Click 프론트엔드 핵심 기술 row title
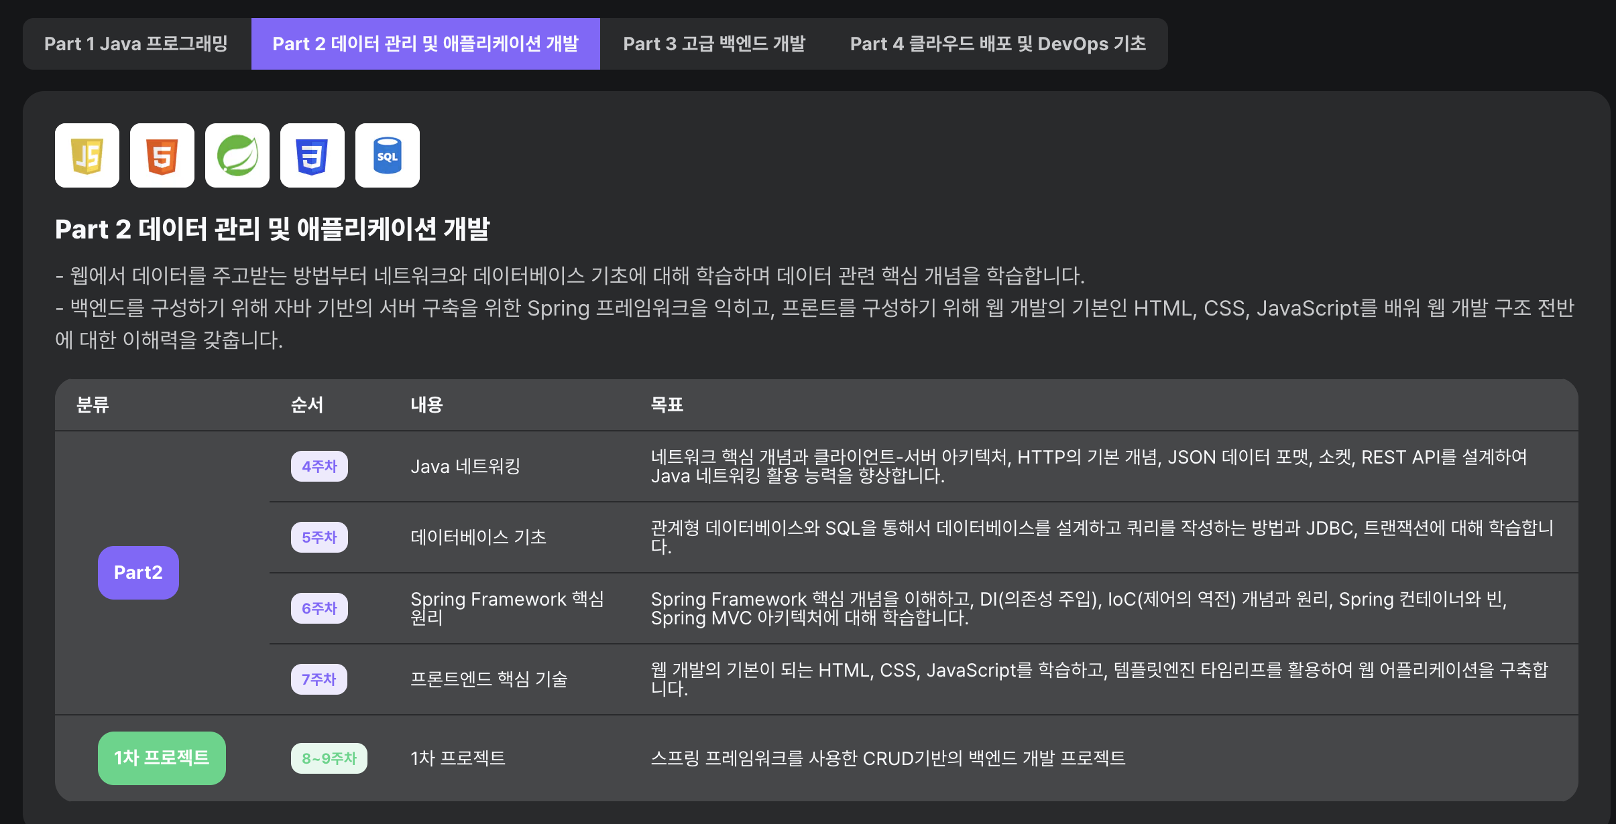 point(489,679)
